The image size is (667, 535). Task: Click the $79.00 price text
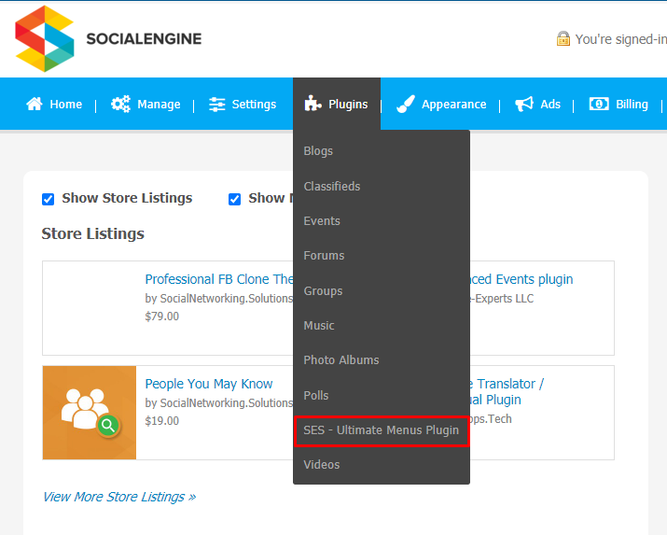click(x=162, y=317)
